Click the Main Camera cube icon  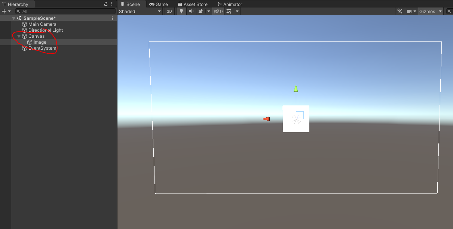[x=25, y=24]
